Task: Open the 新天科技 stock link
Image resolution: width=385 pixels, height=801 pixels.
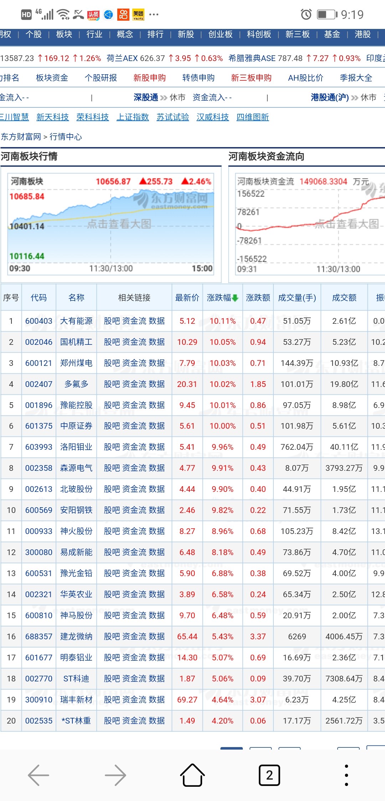Action: click(53, 117)
